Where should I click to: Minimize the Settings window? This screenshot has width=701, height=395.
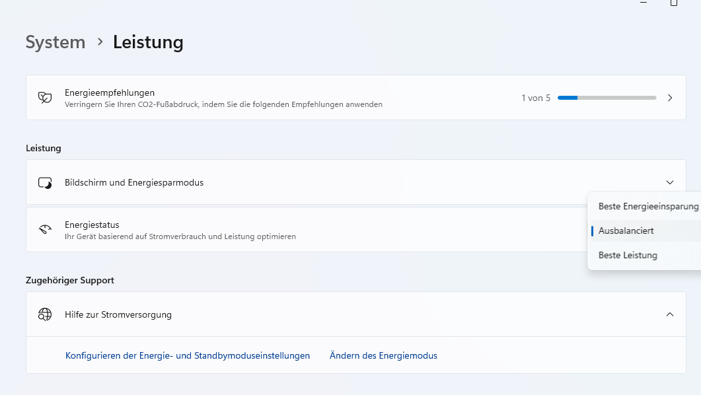click(x=644, y=3)
